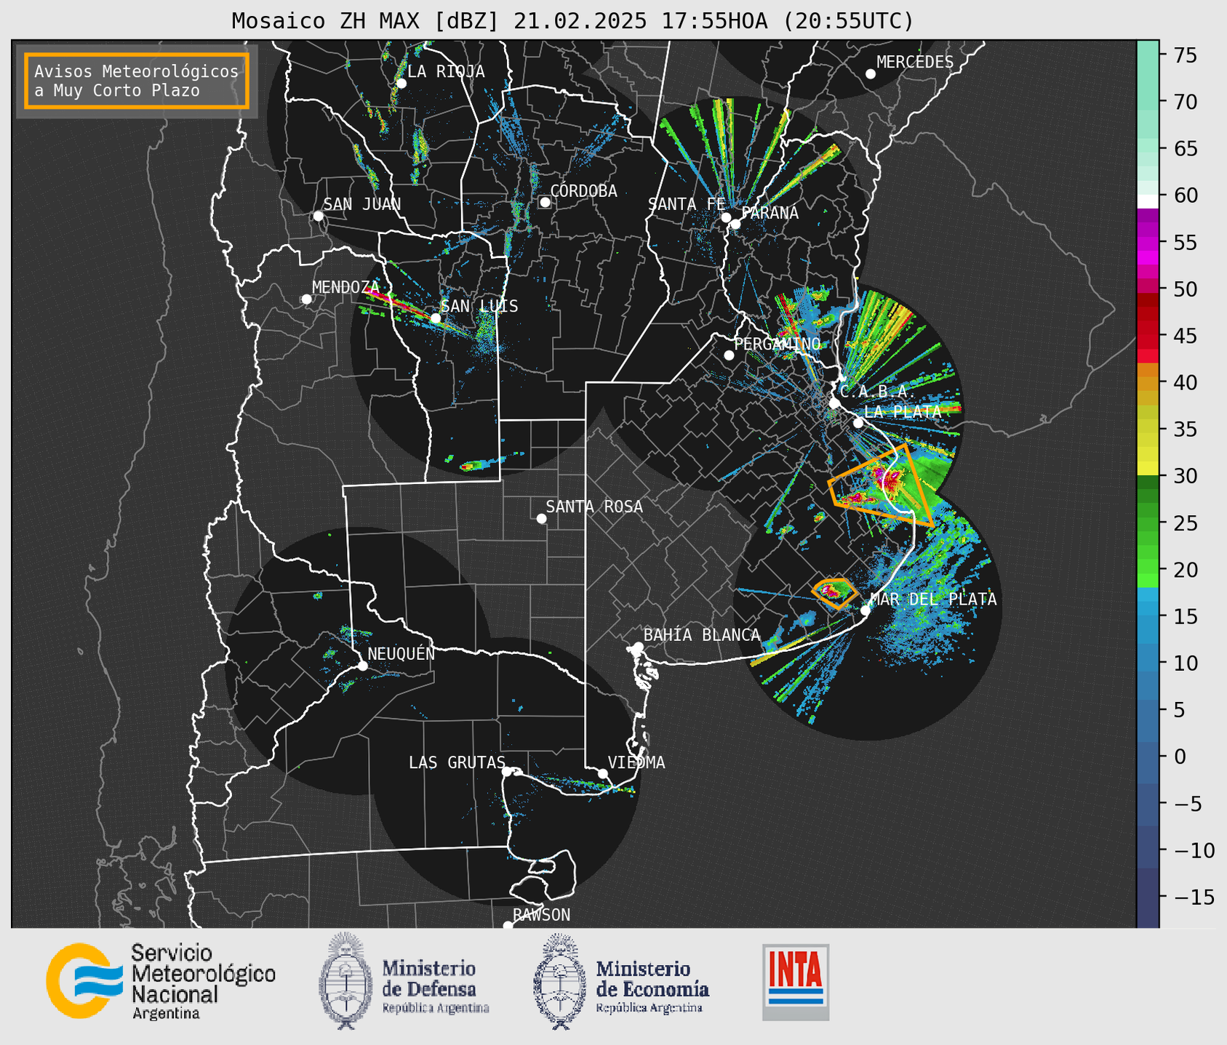
Task: Click the LA RIOJA city dot
Action: click(x=401, y=84)
